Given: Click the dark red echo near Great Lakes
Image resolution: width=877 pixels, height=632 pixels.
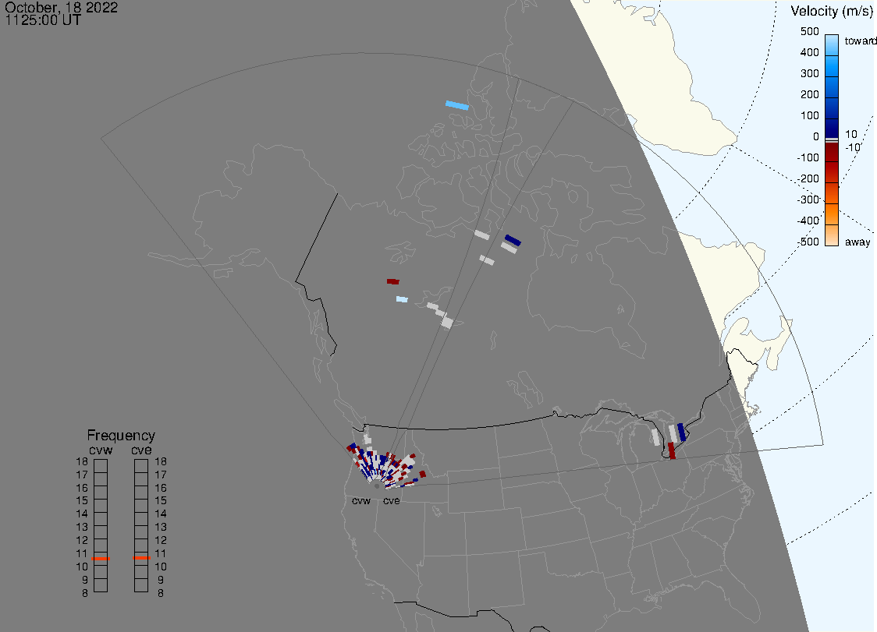Looking at the screenshot, I should 672,451.
